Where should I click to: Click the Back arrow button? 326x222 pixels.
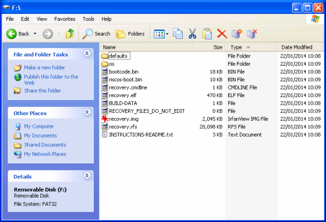pyautogui.click(x=17, y=34)
